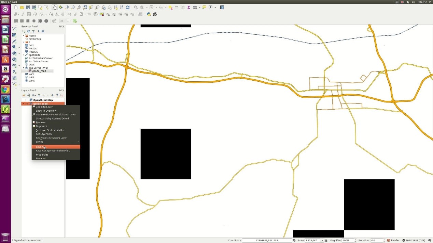
Task: Uncheck the gaode_road layer visibility
Action: coord(27,104)
